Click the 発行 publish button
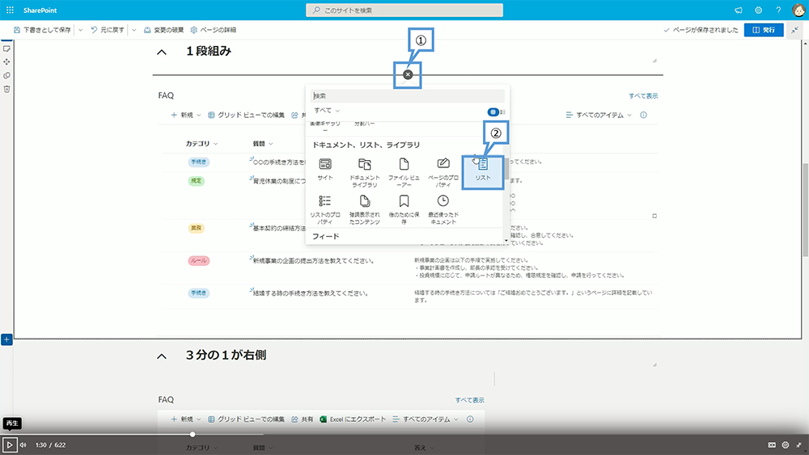 [764, 30]
